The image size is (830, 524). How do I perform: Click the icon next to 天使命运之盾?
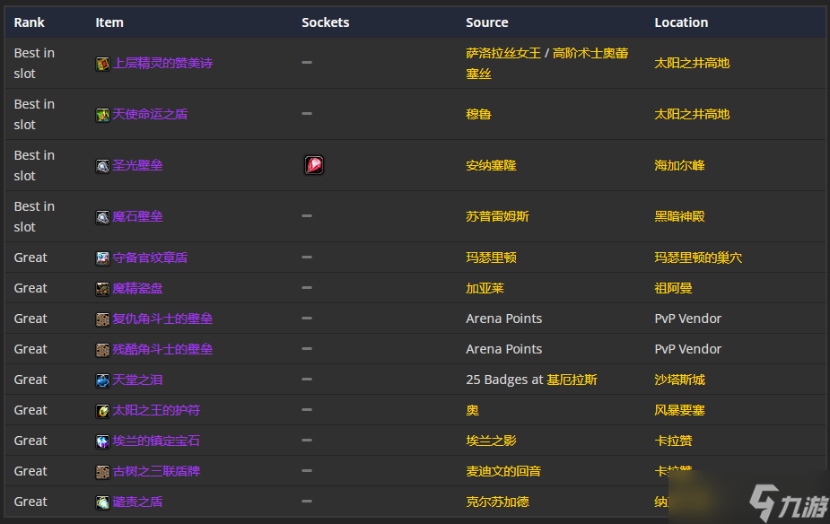102,114
